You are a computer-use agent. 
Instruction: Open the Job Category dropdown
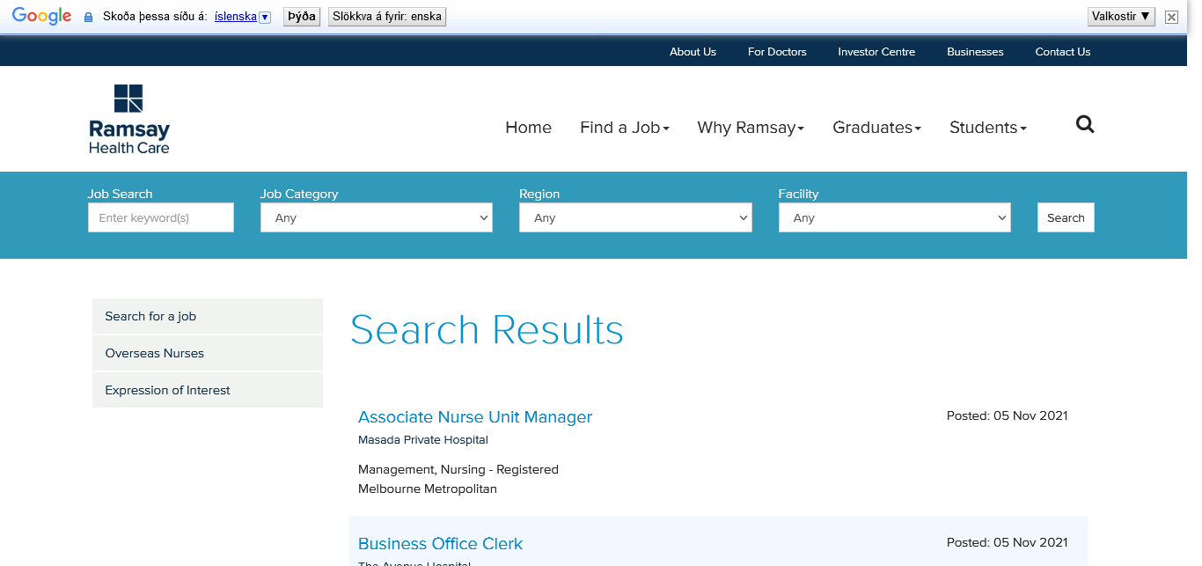pyautogui.click(x=376, y=217)
